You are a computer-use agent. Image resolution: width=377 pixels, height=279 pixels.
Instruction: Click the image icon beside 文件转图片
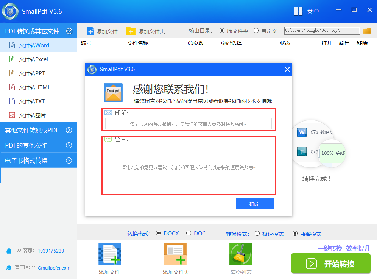[12, 115]
